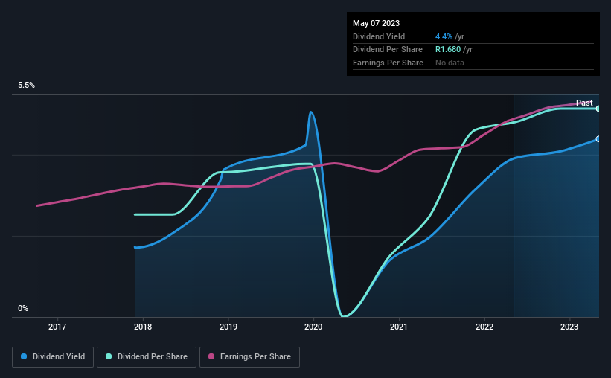Click the 4.4% dividend yield value in tooltip

(444, 36)
